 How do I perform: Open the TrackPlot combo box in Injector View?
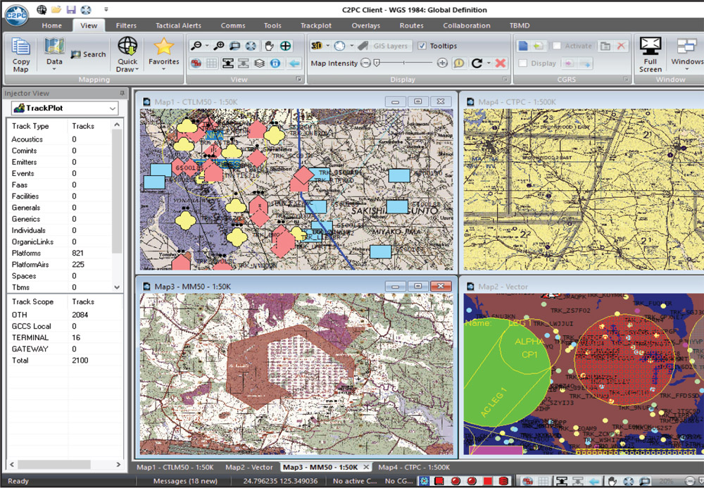65,108
